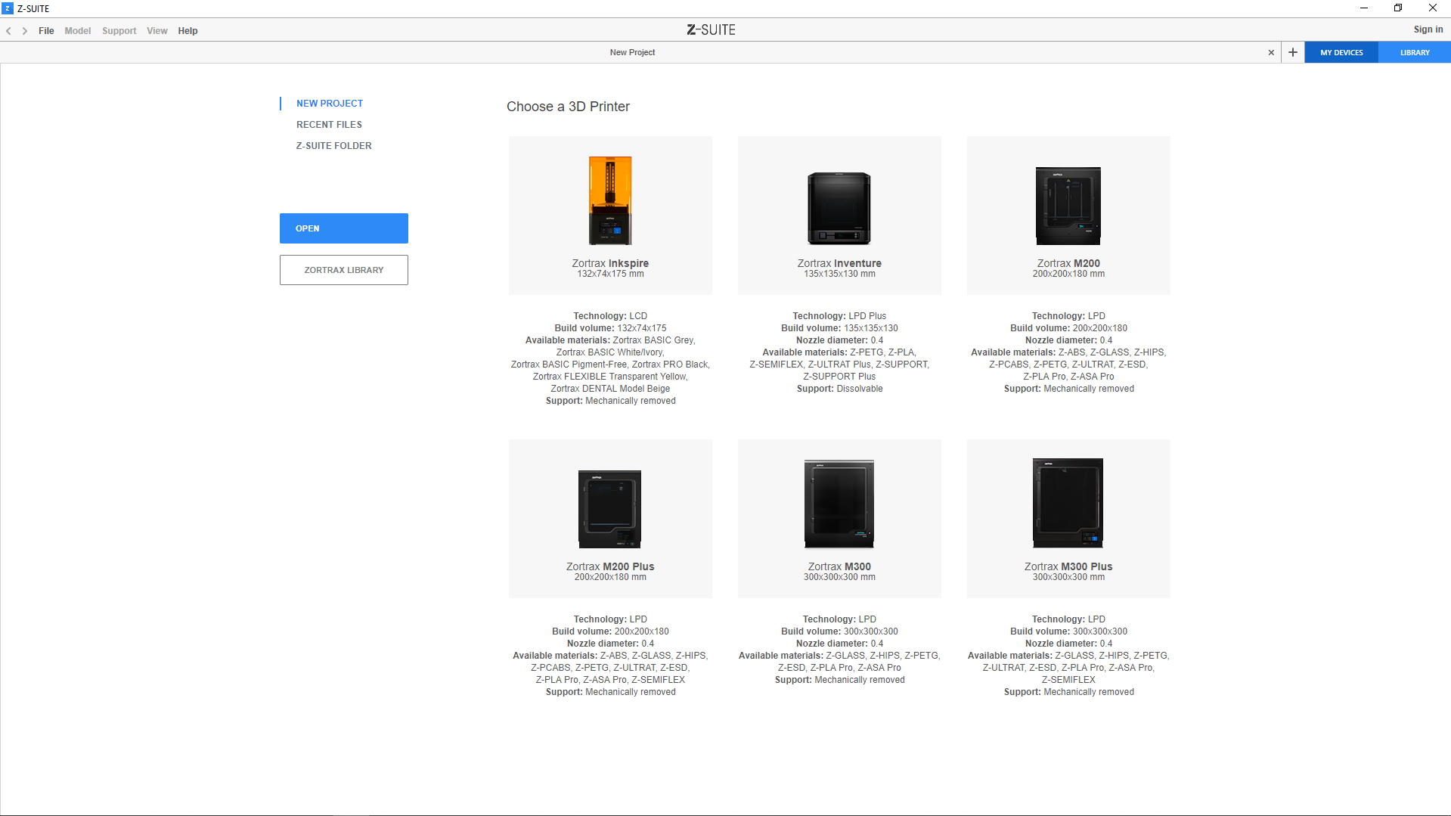Open the Zortrax Library button
The width and height of the screenshot is (1451, 816).
pyautogui.click(x=344, y=270)
